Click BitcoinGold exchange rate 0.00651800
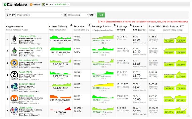 click(x=98, y=64)
